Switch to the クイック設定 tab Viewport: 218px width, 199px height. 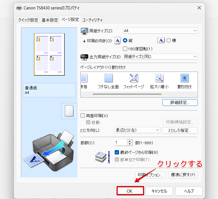28,20
